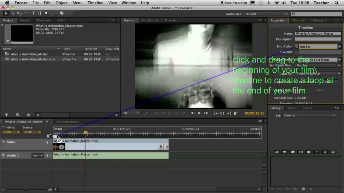Toggle Library menus filter icon
The image size is (344, 193).
(276, 152)
